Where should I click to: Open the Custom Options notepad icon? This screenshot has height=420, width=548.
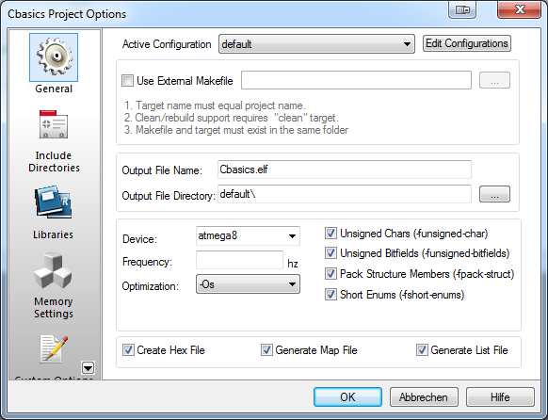click(54, 348)
